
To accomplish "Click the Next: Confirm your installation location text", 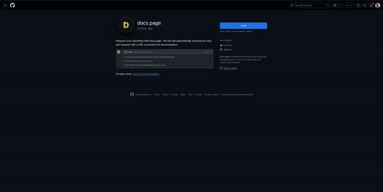I will 237,31.
